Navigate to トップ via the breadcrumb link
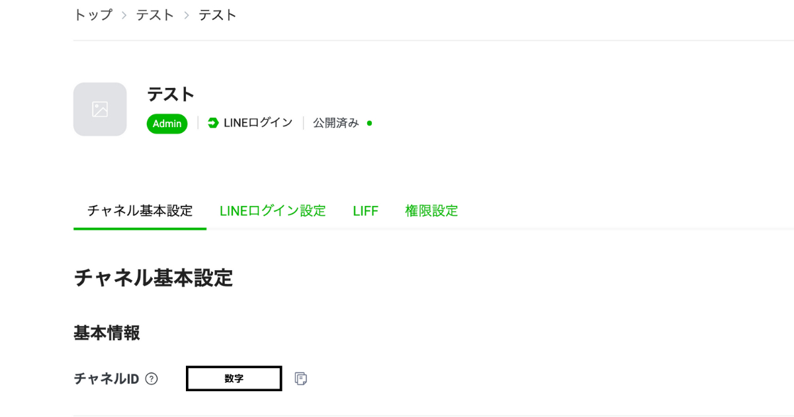This screenshot has height=417, width=794. 93,14
